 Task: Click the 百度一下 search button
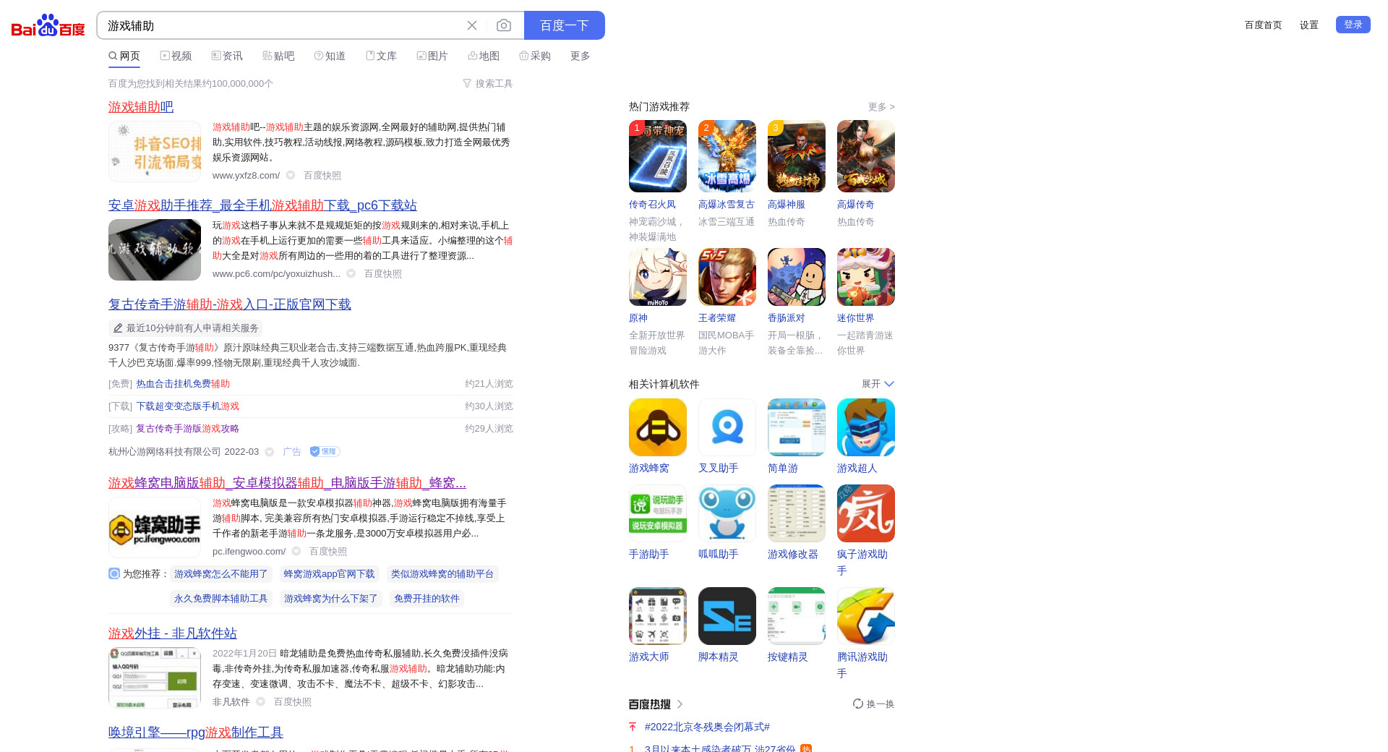tap(564, 25)
